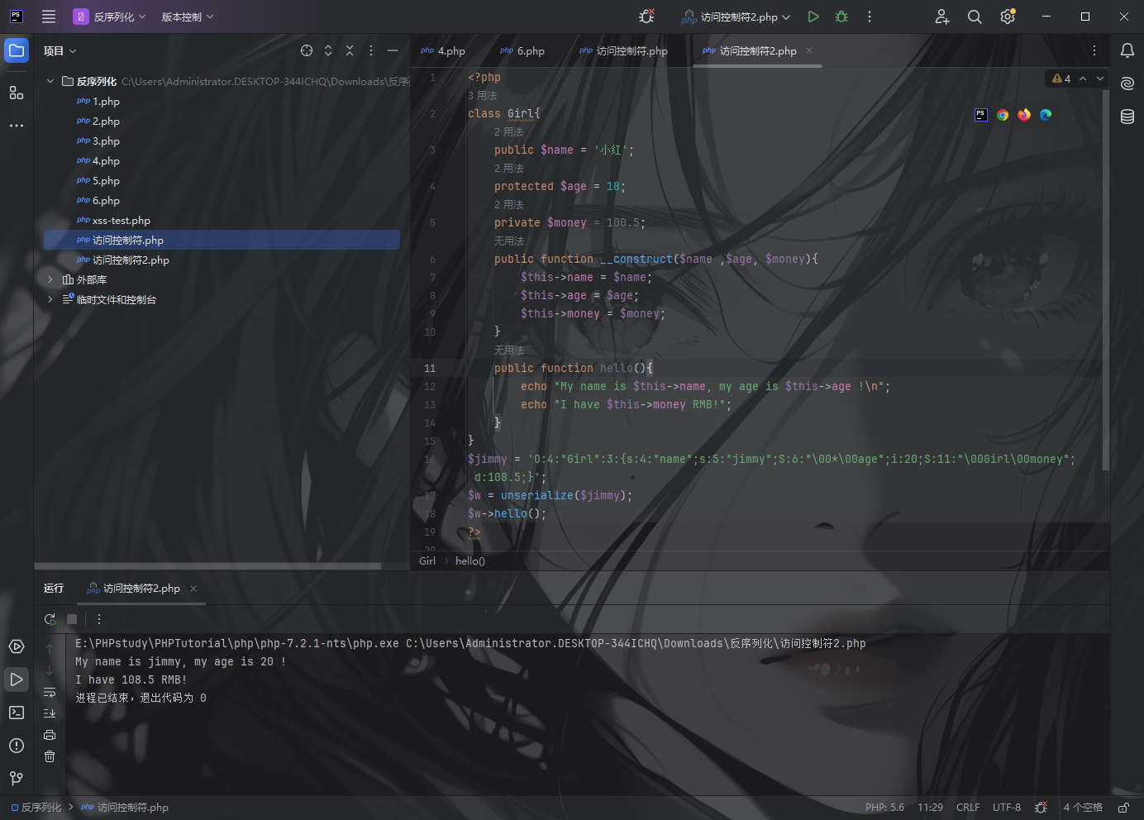This screenshot has height=820, width=1144.
Task: Open the Notifications bell
Action: 1127,50
